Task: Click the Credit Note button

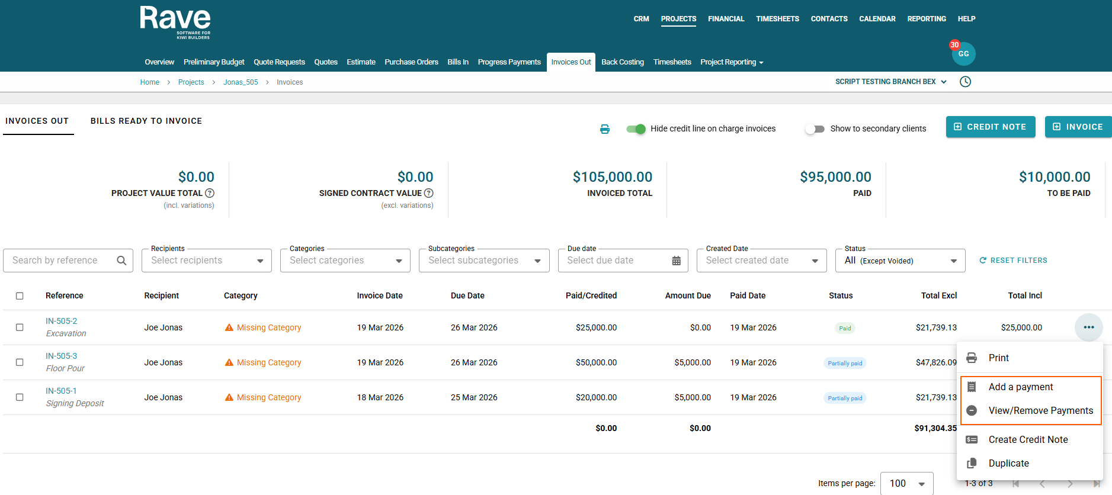Action: click(990, 127)
